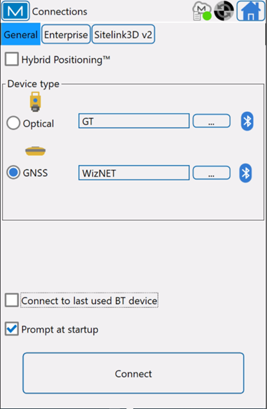This screenshot has width=267, height=409.
Task: Select the General tab
Action: [x=20, y=34]
